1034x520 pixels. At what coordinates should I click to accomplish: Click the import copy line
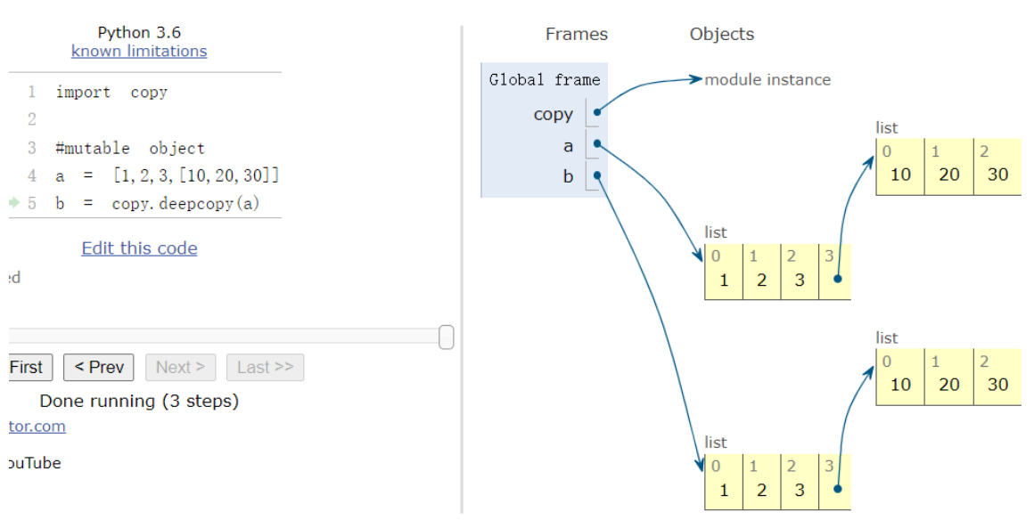click(111, 92)
